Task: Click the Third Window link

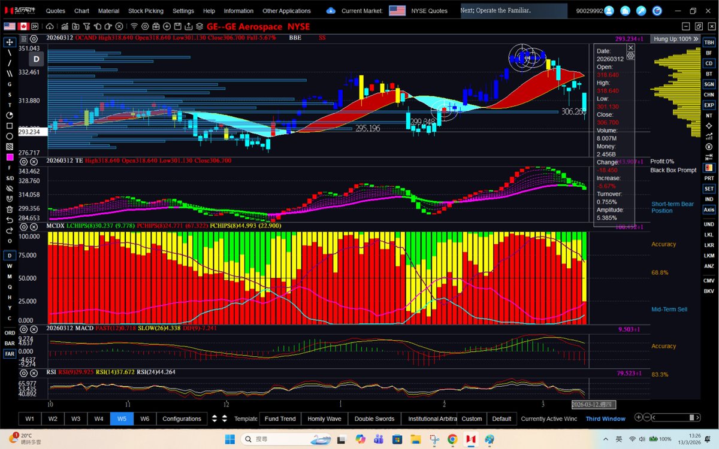Action: point(605,418)
